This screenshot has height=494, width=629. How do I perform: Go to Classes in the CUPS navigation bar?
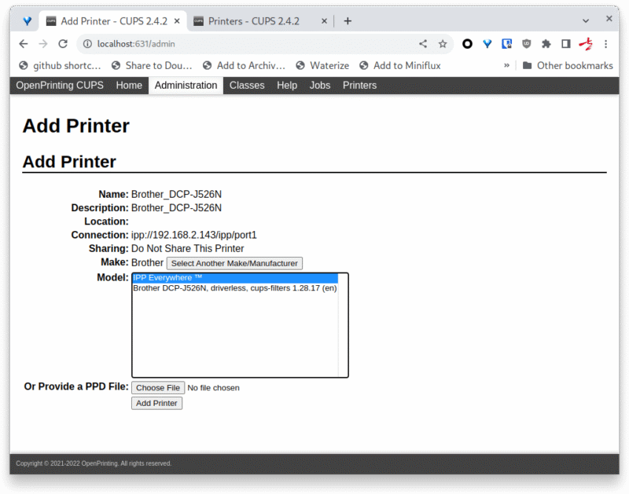(247, 86)
